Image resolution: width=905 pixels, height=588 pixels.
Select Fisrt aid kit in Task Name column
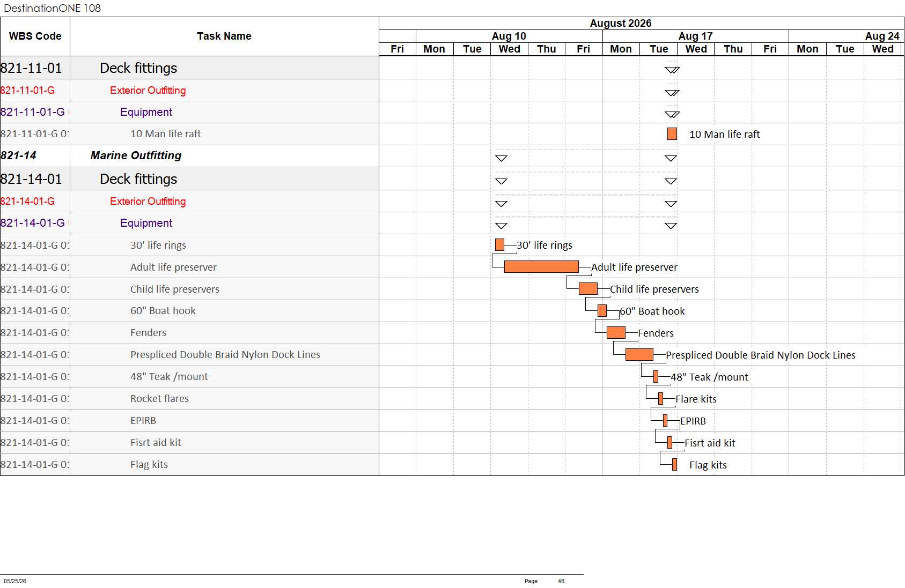(x=156, y=443)
